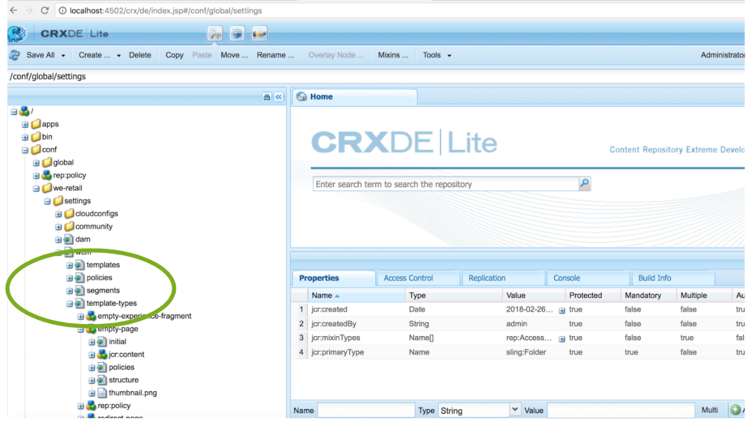Open the Type String dropdown arrow
The width and height of the screenshot is (751, 426).
click(515, 410)
